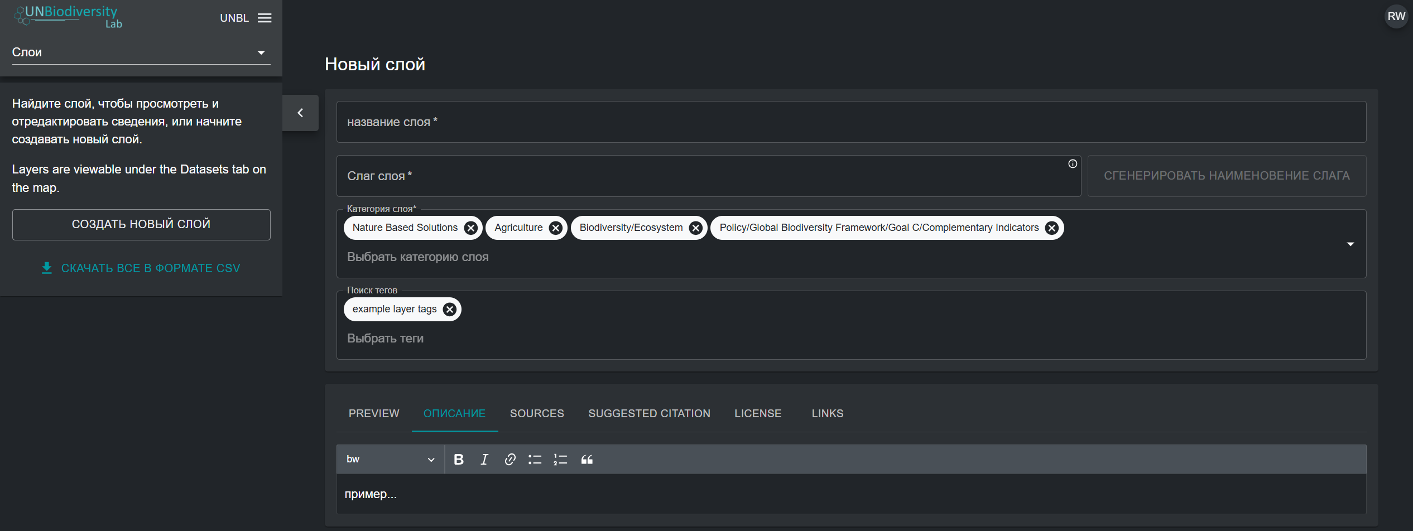Screen dimensions: 1413x531
Task: Apply numbered list formatting
Action: (560, 459)
